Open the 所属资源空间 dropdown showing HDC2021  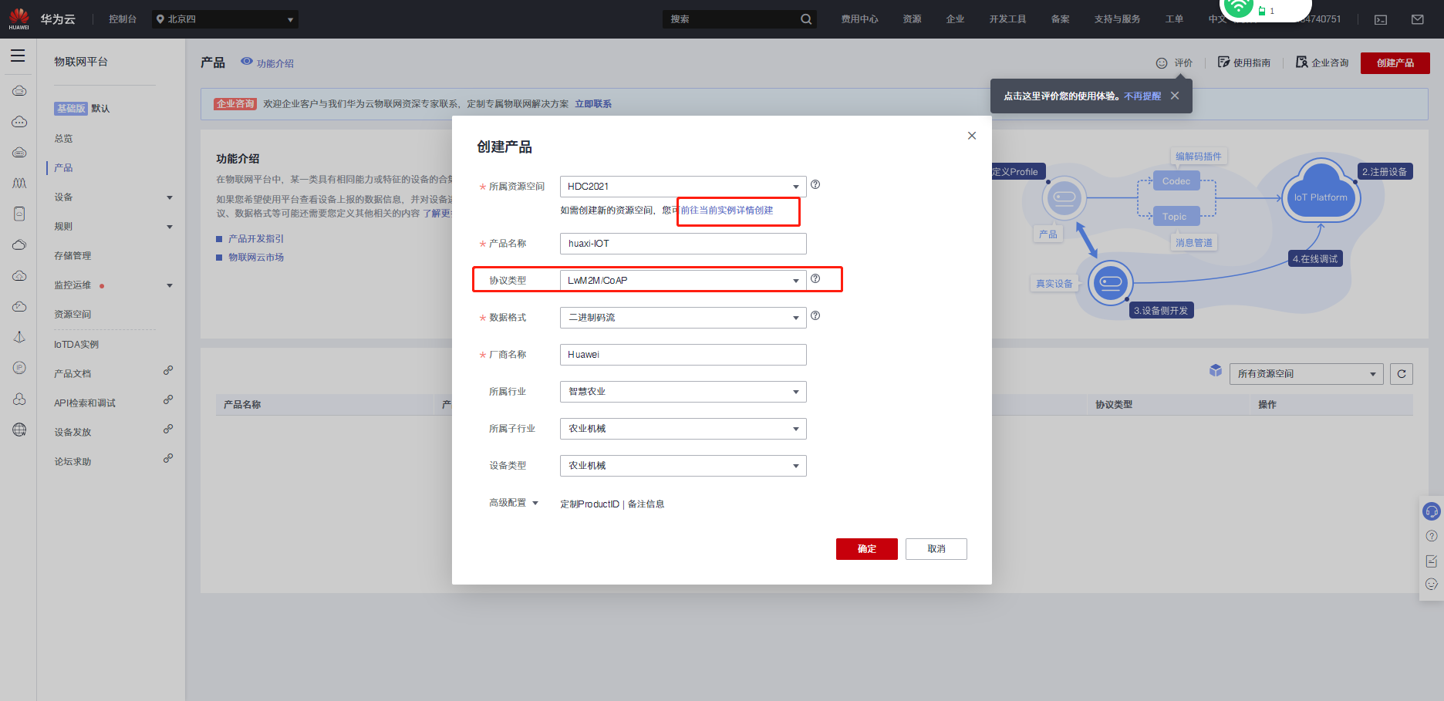pos(683,187)
